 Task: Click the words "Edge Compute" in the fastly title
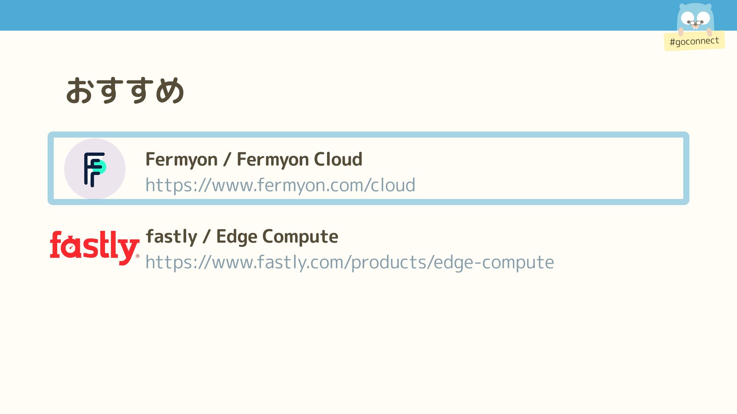click(x=277, y=236)
